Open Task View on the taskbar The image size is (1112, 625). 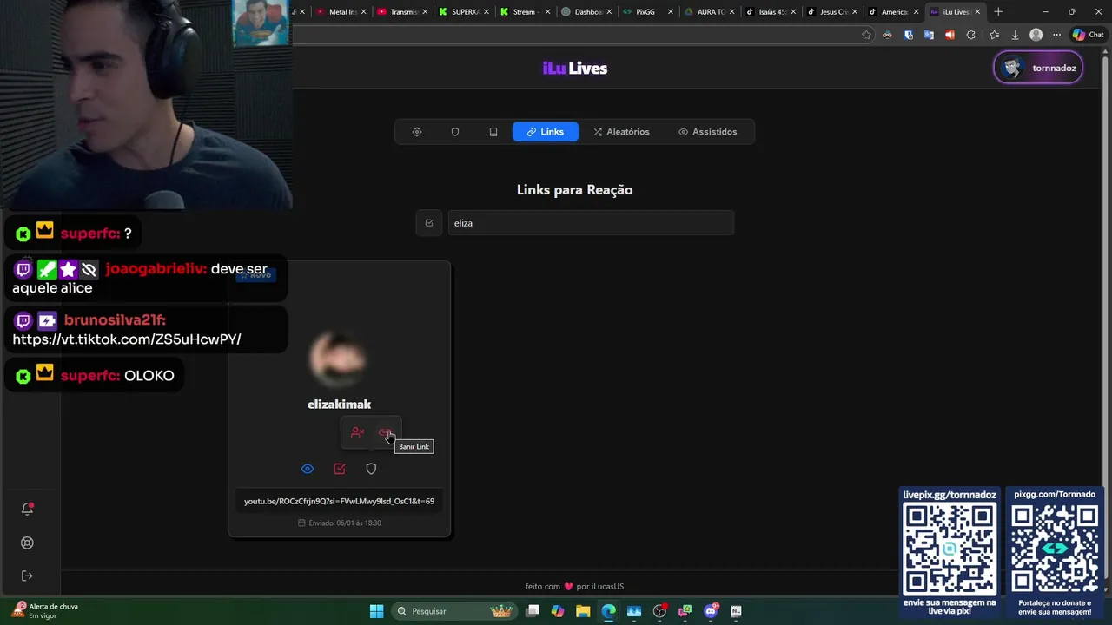[x=533, y=611]
